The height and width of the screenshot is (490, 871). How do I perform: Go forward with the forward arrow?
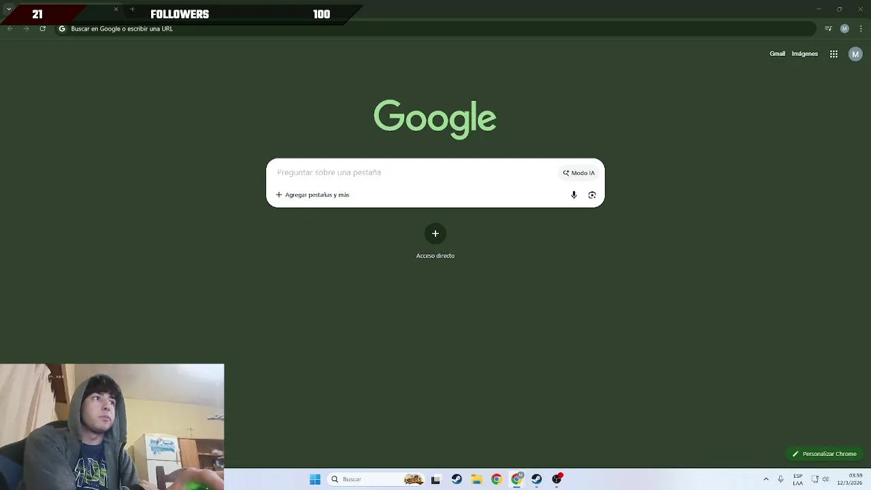(26, 29)
